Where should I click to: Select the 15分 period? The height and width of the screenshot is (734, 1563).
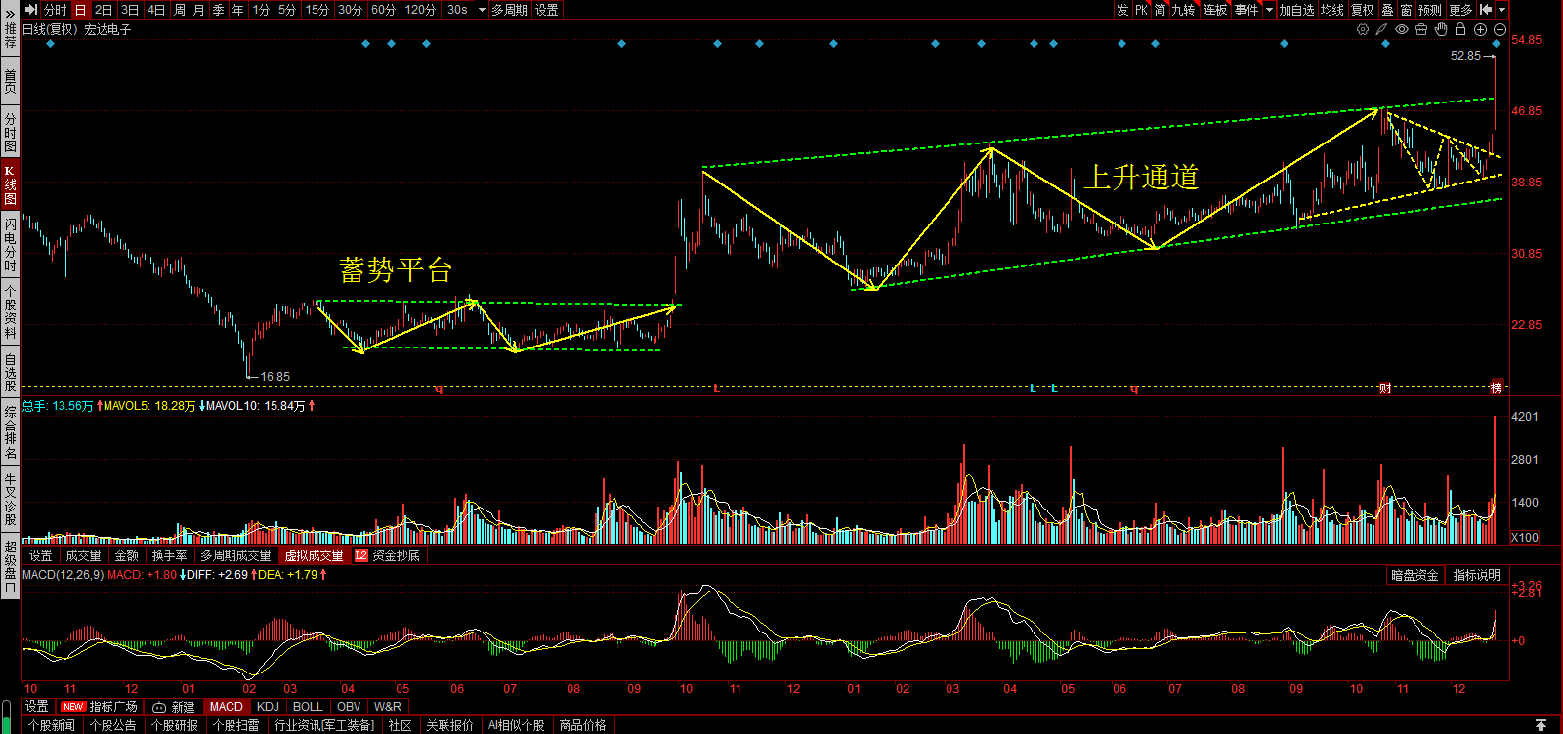(x=317, y=10)
